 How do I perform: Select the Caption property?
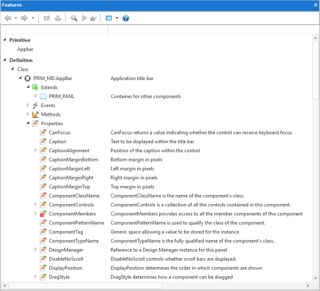pos(57,142)
